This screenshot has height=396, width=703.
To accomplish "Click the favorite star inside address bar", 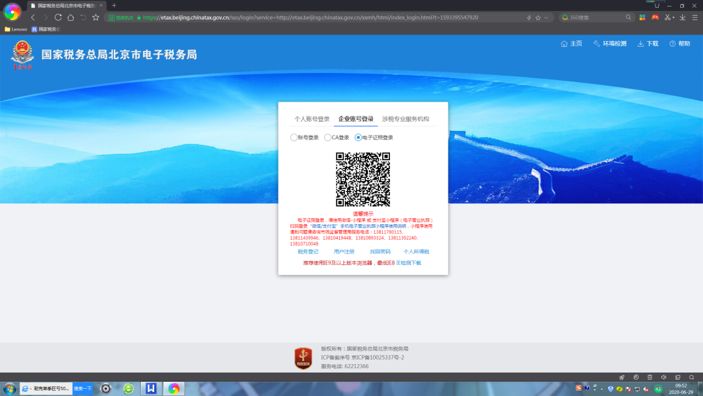I will [x=538, y=18].
